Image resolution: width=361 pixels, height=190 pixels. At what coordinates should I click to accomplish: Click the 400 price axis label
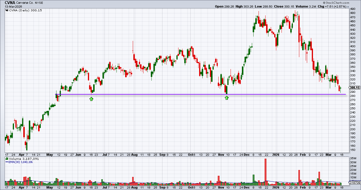click(353, 46)
